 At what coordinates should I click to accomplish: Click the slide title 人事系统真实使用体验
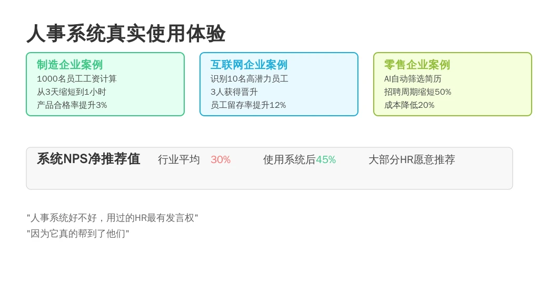(126, 34)
